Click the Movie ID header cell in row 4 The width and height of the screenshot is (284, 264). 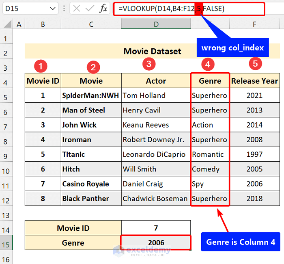(43, 81)
